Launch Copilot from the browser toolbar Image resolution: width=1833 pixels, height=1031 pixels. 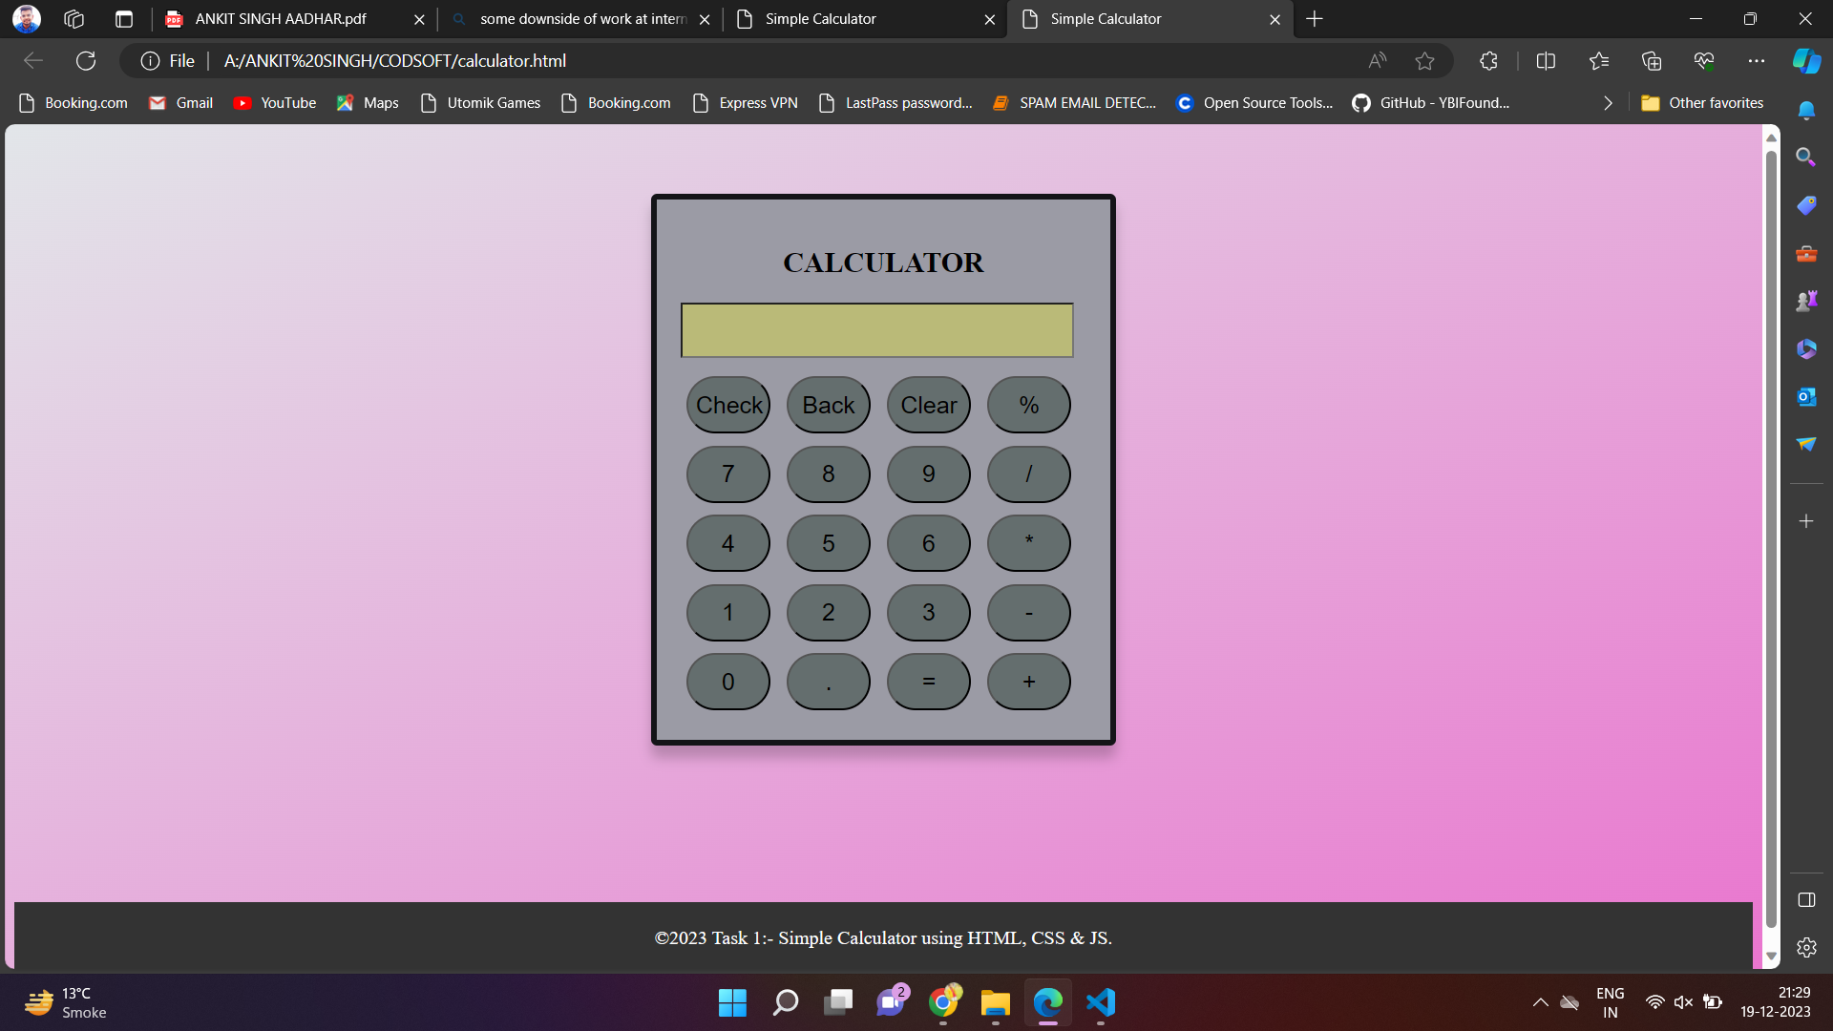coord(1805,60)
